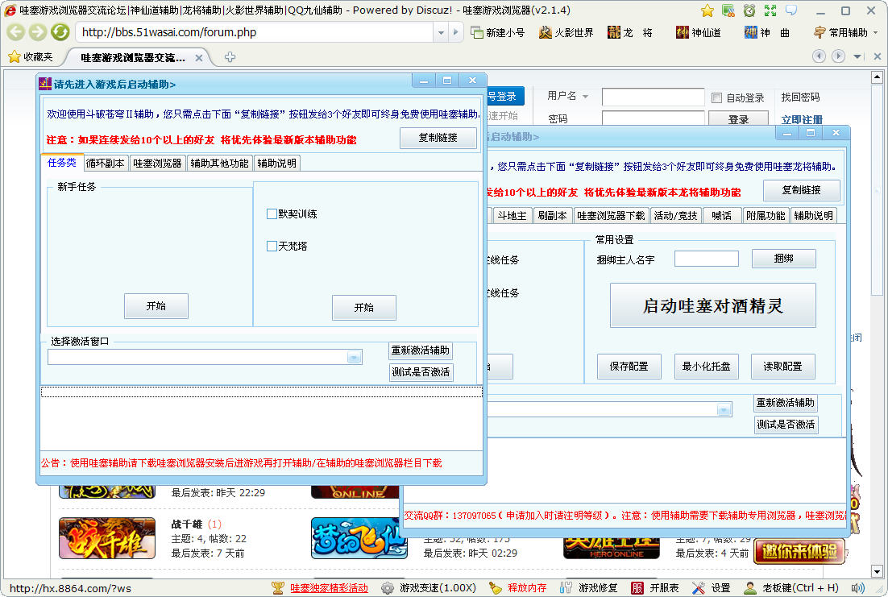
Task: Click the 游戏变速(1.00X) gear icon
Action: pyautogui.click(x=388, y=588)
